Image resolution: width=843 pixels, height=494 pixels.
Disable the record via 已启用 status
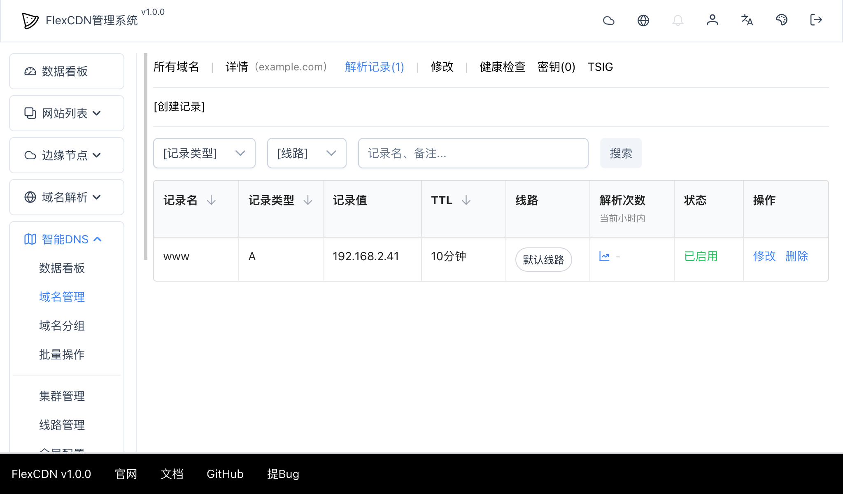pos(701,256)
